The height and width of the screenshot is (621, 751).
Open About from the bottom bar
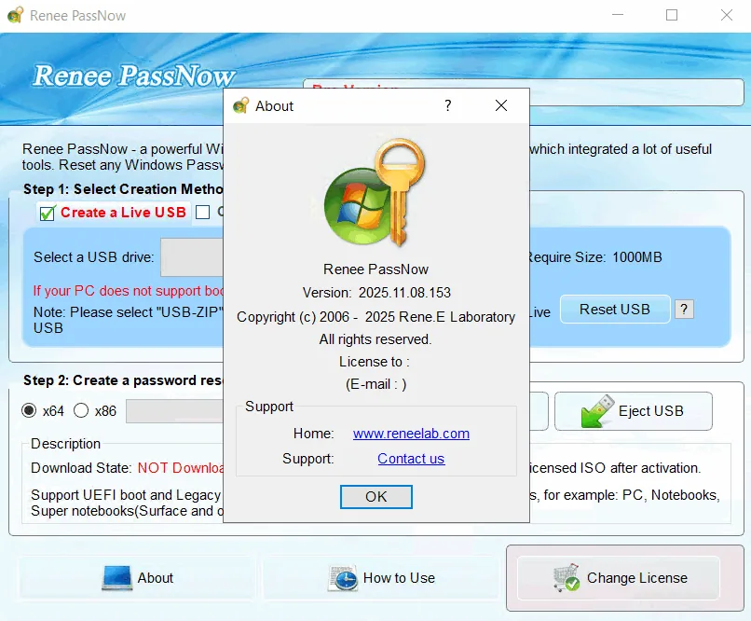pos(138,578)
